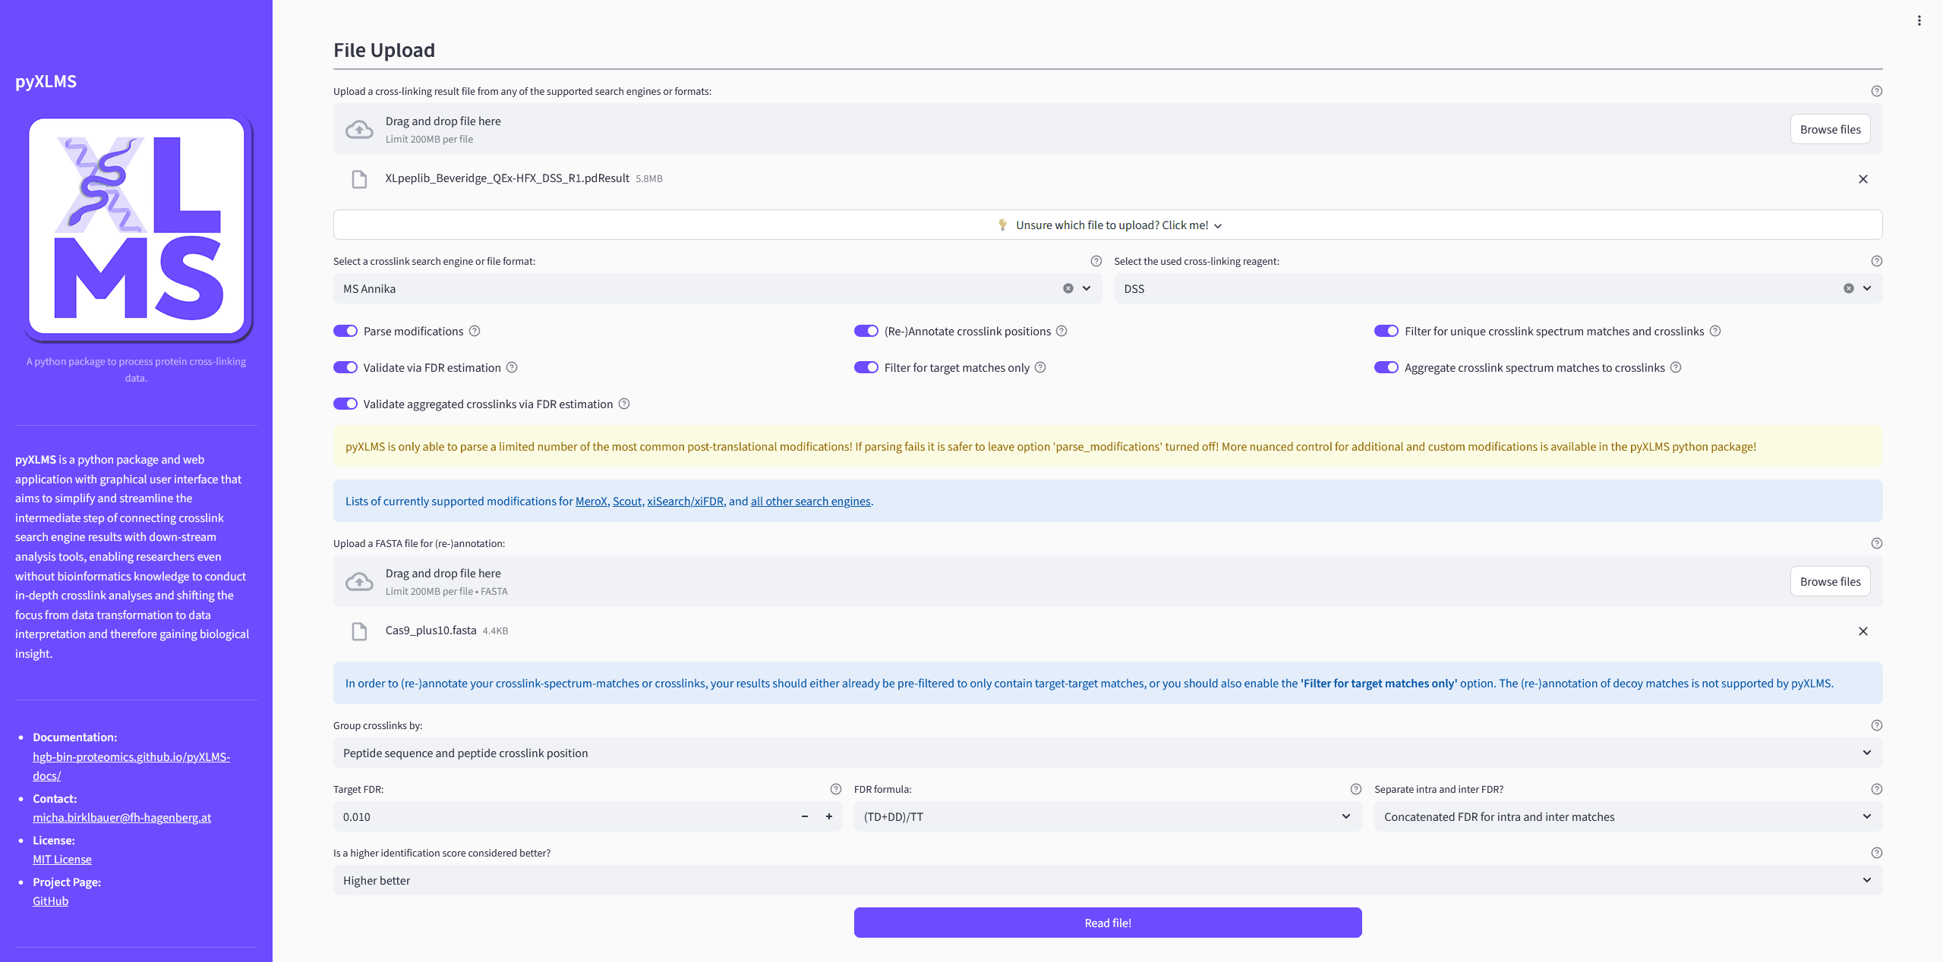Open Group crosslinks by dropdown
The width and height of the screenshot is (1943, 962).
click(x=1107, y=753)
